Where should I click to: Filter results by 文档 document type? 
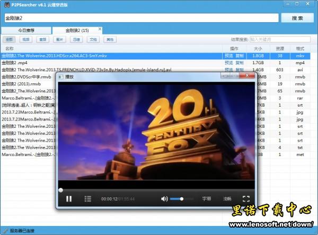tap(93, 40)
